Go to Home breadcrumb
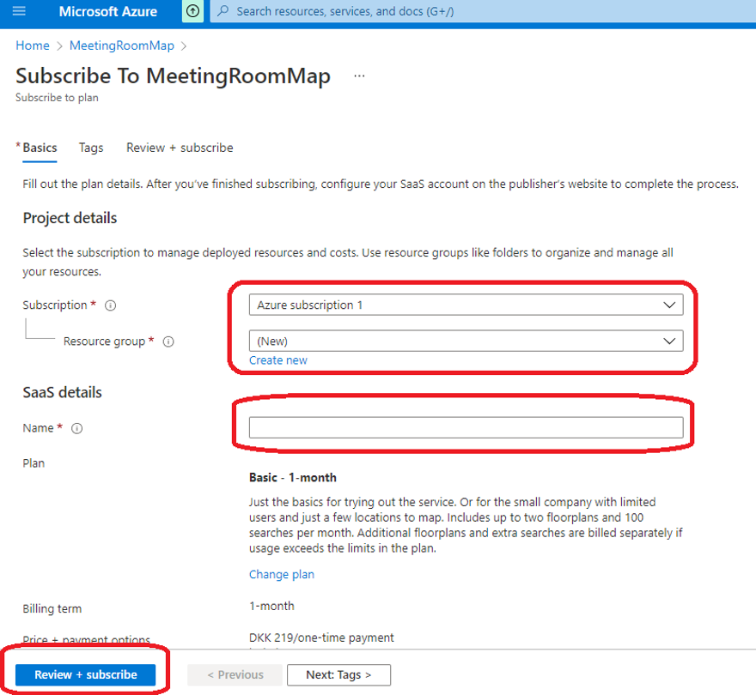 pyautogui.click(x=33, y=45)
